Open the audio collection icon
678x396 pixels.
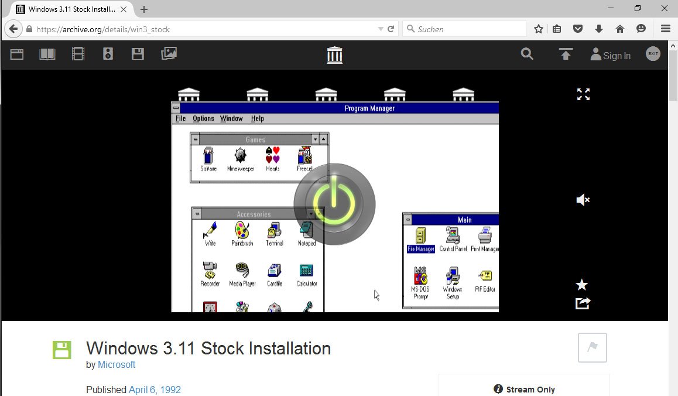point(107,53)
